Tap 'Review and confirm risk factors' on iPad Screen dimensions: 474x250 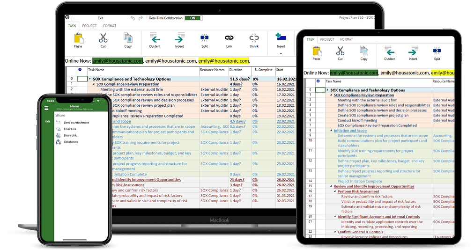pyautogui.click(x=367, y=197)
